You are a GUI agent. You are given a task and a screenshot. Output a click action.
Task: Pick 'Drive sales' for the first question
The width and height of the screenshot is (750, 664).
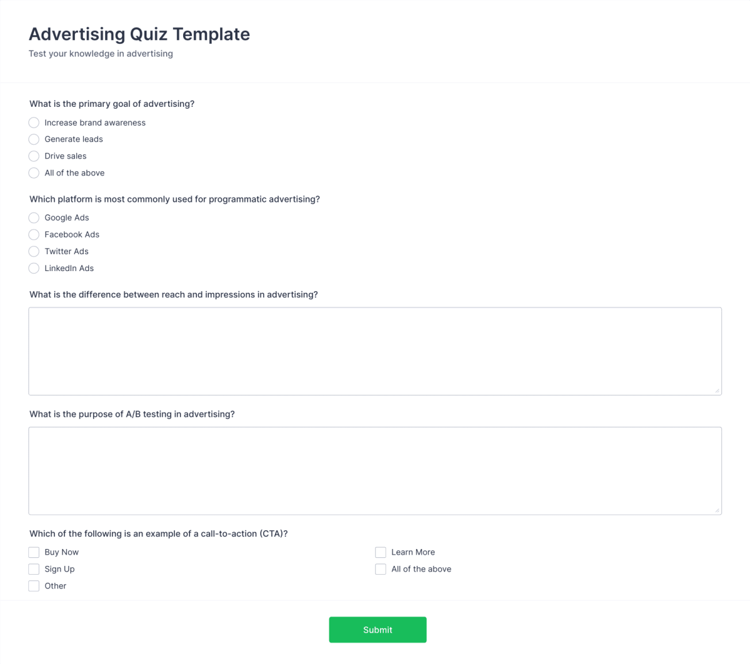pyautogui.click(x=34, y=156)
